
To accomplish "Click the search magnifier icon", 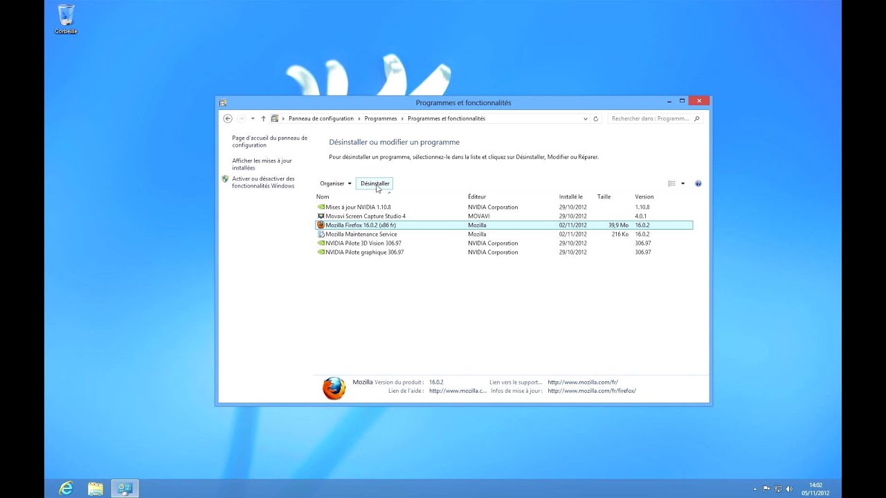I will (x=697, y=118).
